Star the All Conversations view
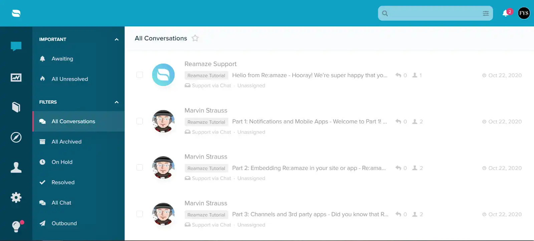 tap(195, 38)
